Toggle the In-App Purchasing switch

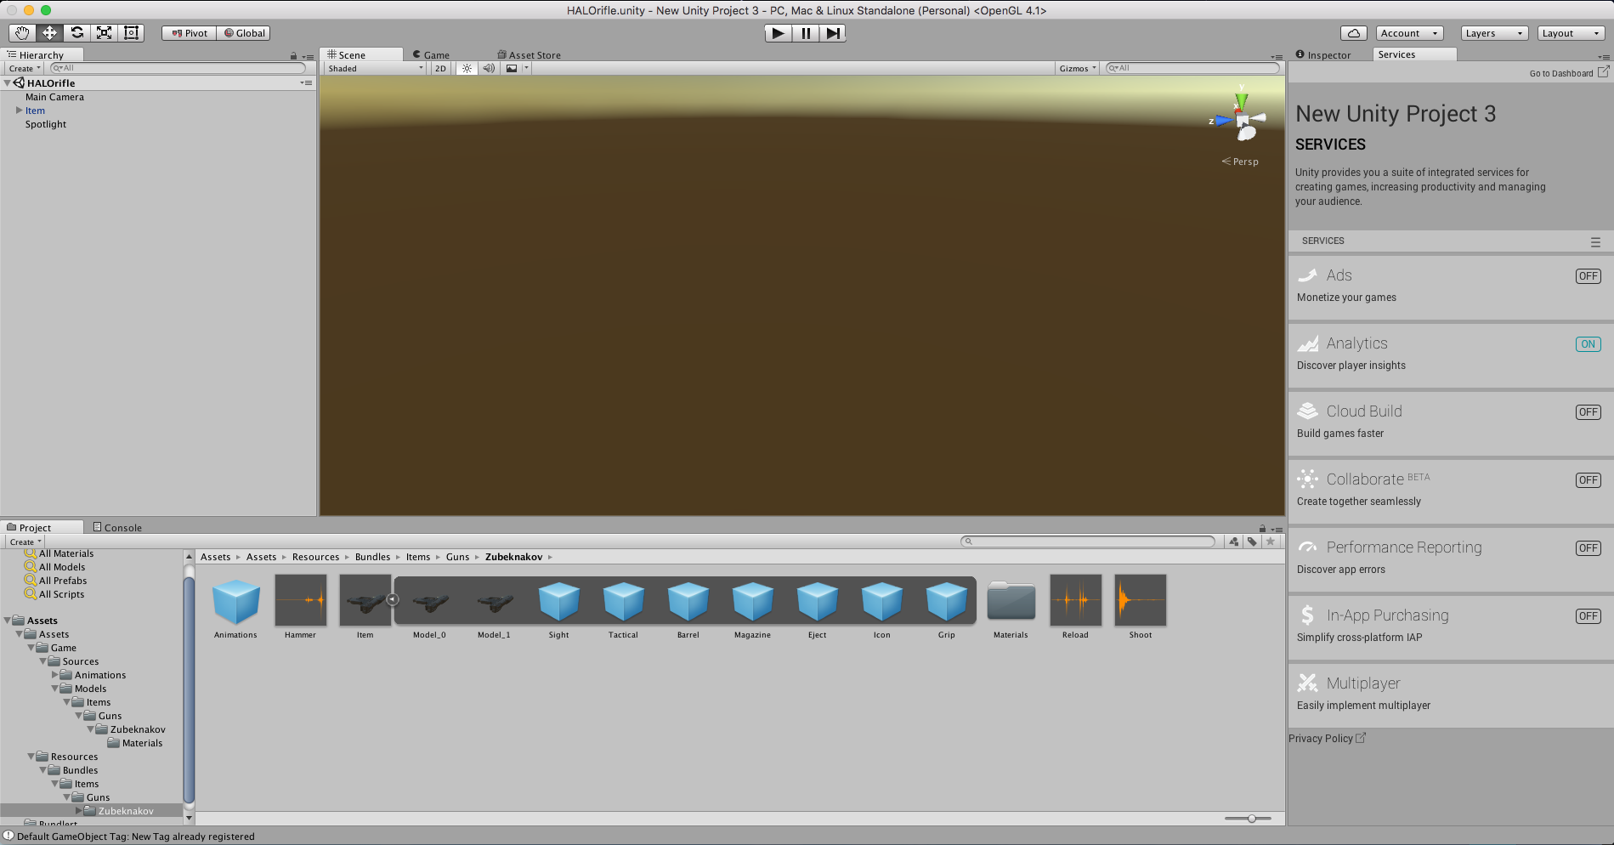point(1588,616)
